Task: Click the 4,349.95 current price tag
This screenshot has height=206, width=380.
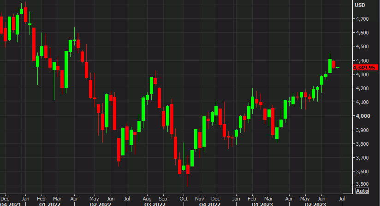Action: 364,68
